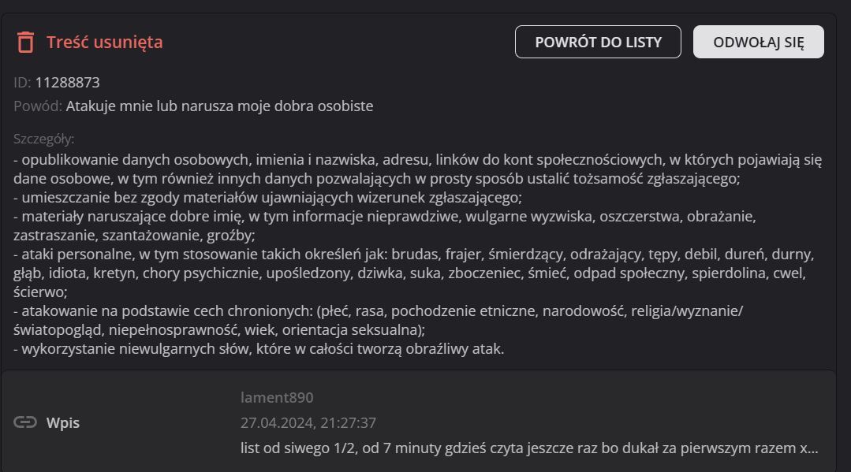
Task: Select the ID number 11288873
Action: coord(67,82)
